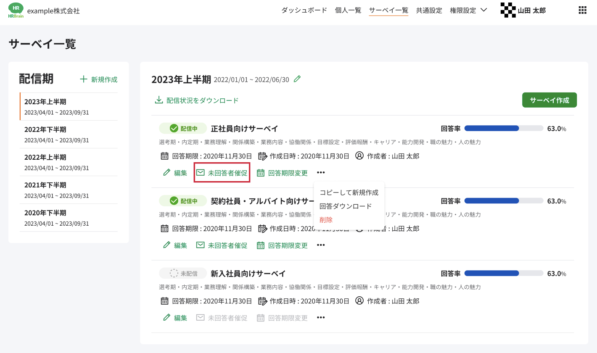Click the red 削除 menu entry
597x353 pixels.
click(x=325, y=219)
